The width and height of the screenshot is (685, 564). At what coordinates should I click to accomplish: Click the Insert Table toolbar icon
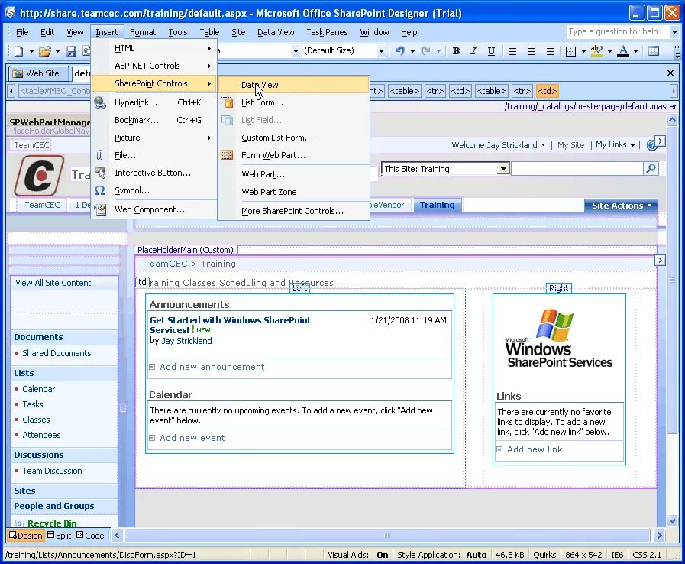[x=654, y=50]
